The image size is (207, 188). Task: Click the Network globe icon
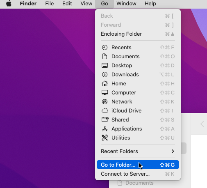click(105, 102)
